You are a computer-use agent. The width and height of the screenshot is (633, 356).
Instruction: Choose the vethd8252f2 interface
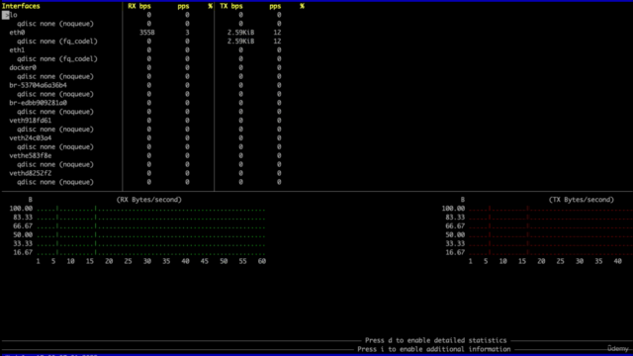pyautogui.click(x=31, y=173)
